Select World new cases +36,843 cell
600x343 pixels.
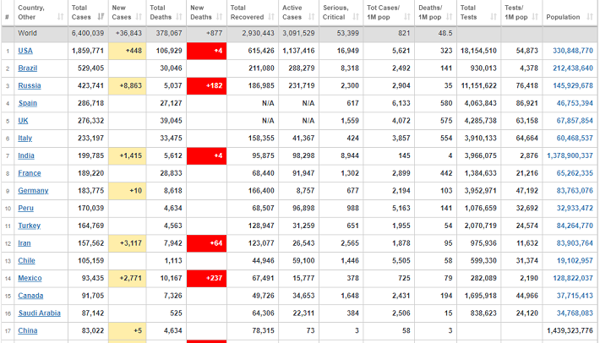click(x=127, y=33)
